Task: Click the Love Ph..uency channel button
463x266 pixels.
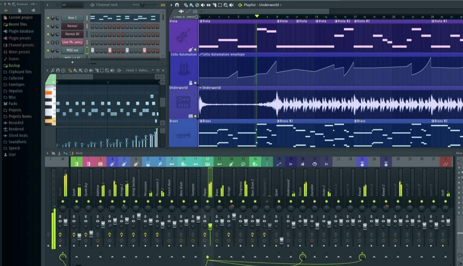Action: coord(72,42)
